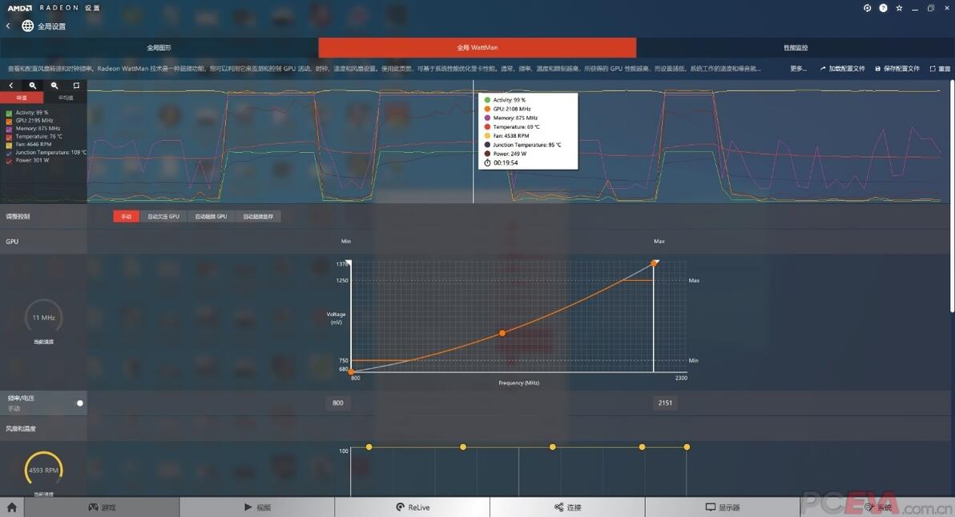Click the 加载配置文件 load profile button
The width and height of the screenshot is (955, 517).
coord(843,69)
